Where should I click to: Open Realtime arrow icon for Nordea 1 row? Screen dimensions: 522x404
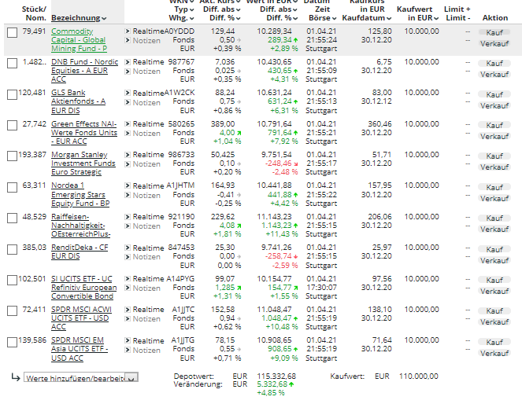point(128,185)
